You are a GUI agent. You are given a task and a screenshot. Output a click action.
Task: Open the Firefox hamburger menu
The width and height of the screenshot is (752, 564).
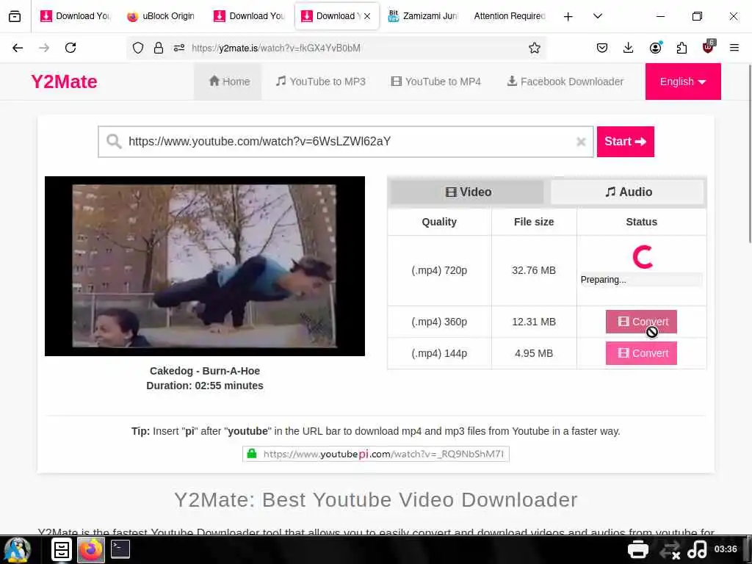[734, 48]
